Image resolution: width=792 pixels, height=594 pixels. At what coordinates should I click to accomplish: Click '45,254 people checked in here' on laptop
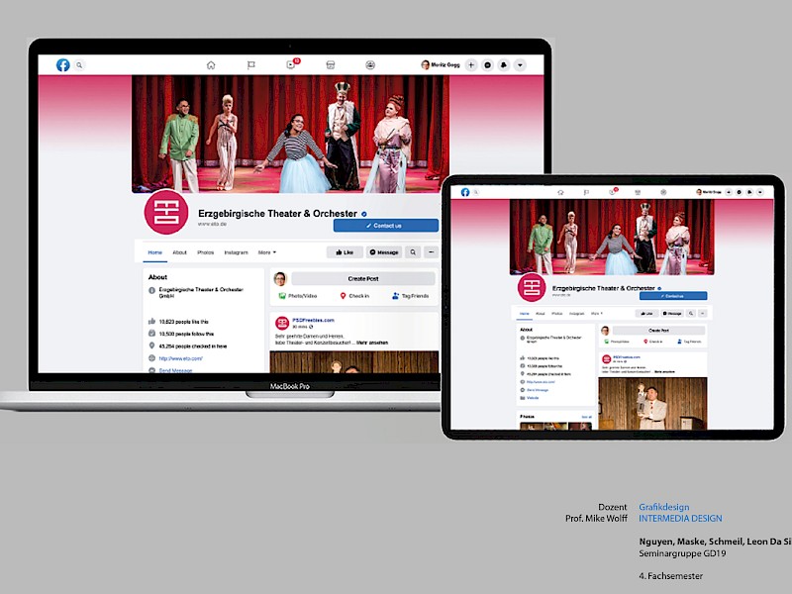[x=192, y=346]
